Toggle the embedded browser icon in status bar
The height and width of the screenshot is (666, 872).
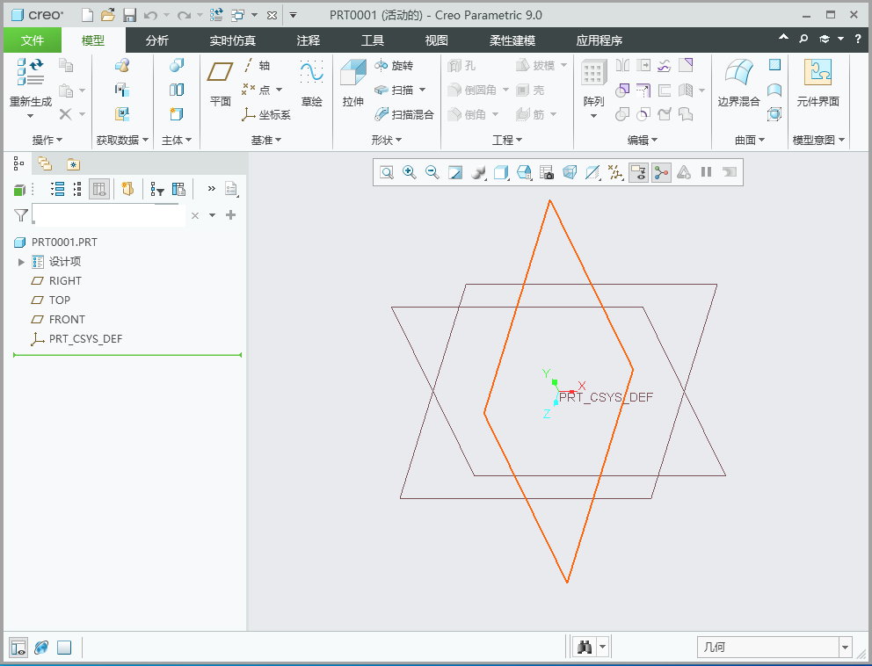41,648
